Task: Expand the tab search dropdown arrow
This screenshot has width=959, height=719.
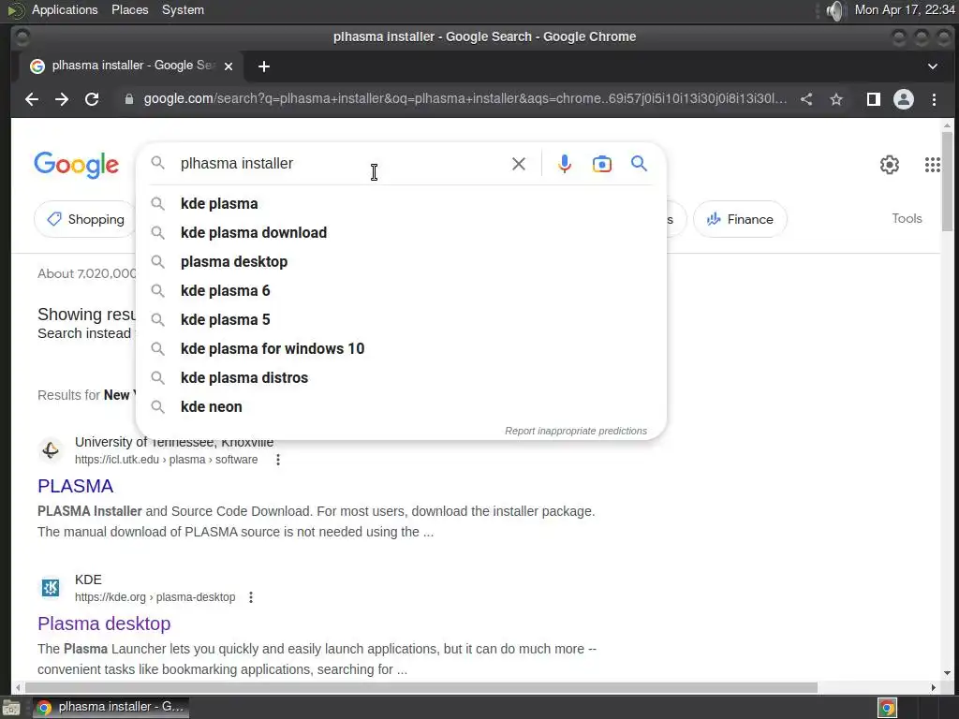Action: (933, 66)
